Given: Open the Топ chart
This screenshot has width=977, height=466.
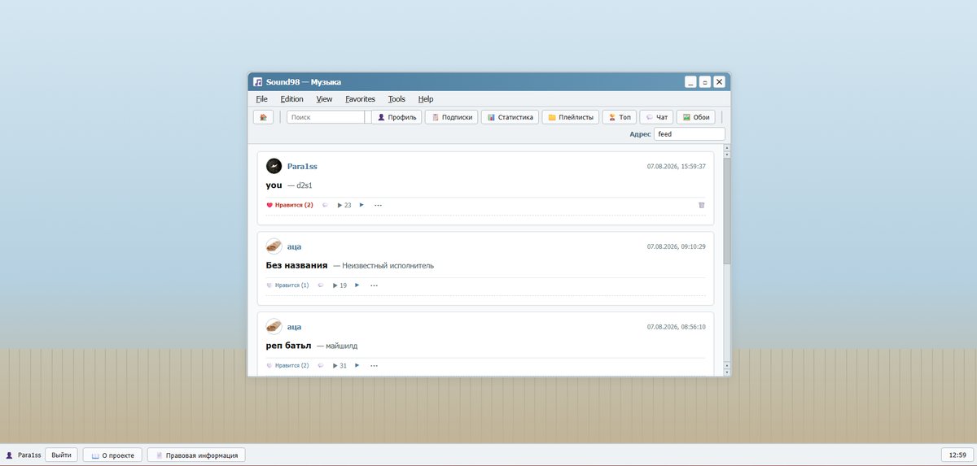Looking at the screenshot, I should [620, 117].
